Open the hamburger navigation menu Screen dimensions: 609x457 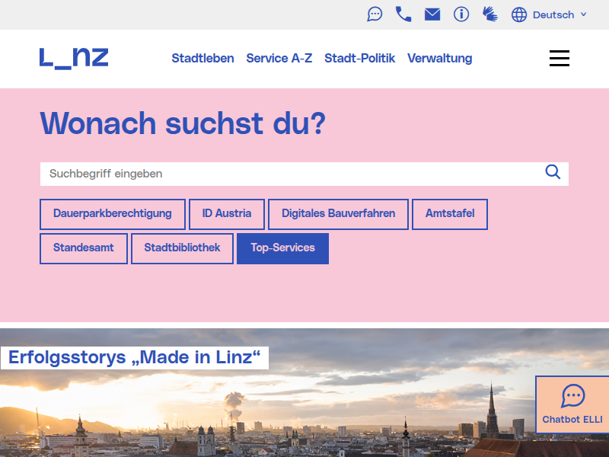(560, 58)
